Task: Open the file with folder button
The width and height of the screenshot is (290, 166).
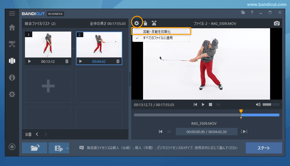Action: tap(34, 148)
